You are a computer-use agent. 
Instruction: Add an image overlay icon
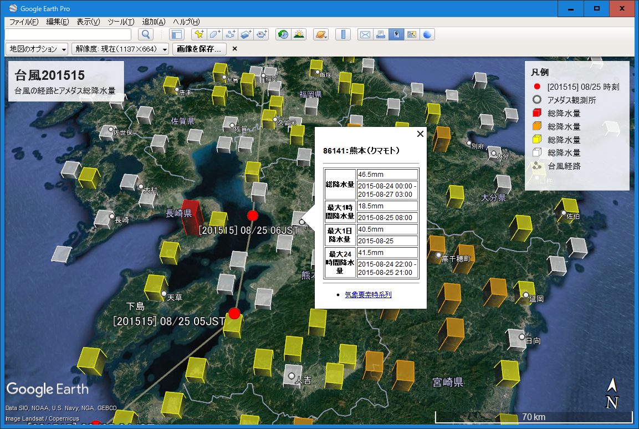point(246,34)
